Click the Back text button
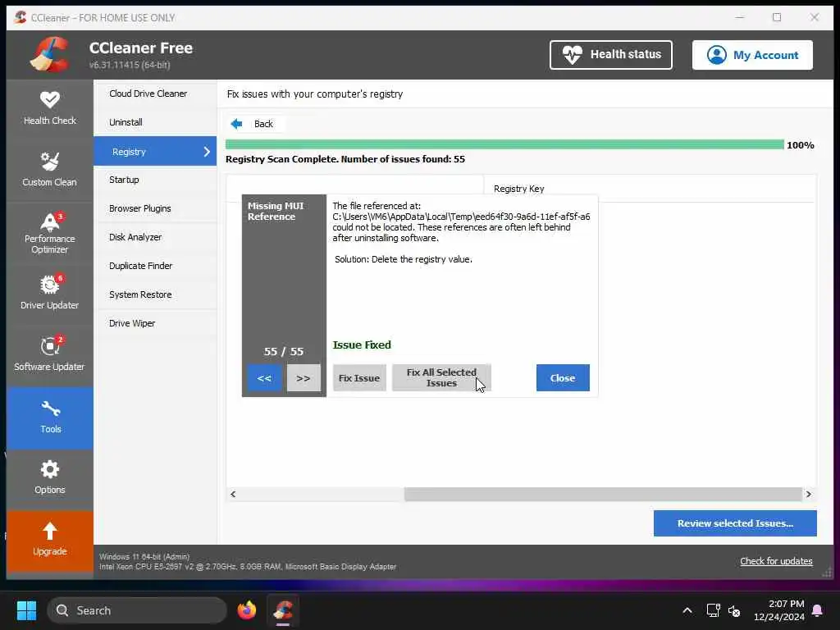 click(x=263, y=124)
